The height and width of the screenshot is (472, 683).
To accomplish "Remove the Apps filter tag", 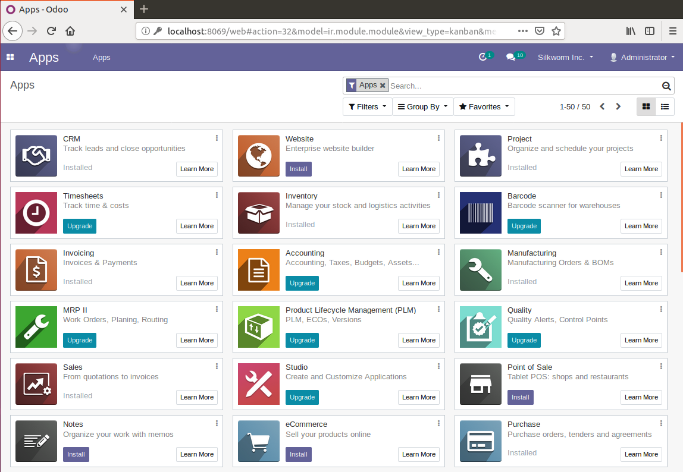I will click(x=383, y=86).
